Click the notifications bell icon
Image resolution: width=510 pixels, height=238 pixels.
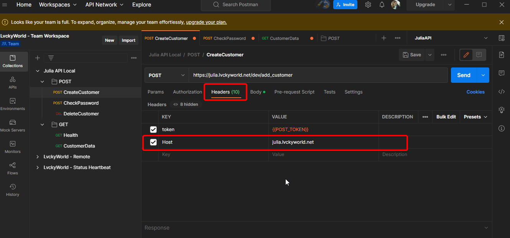click(x=382, y=5)
